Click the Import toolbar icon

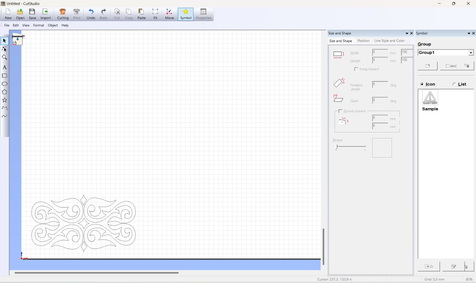tap(46, 14)
